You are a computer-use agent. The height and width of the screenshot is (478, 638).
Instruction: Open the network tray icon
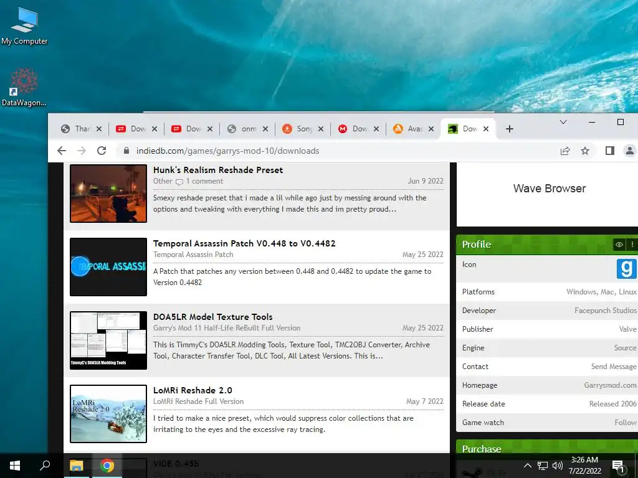point(543,466)
